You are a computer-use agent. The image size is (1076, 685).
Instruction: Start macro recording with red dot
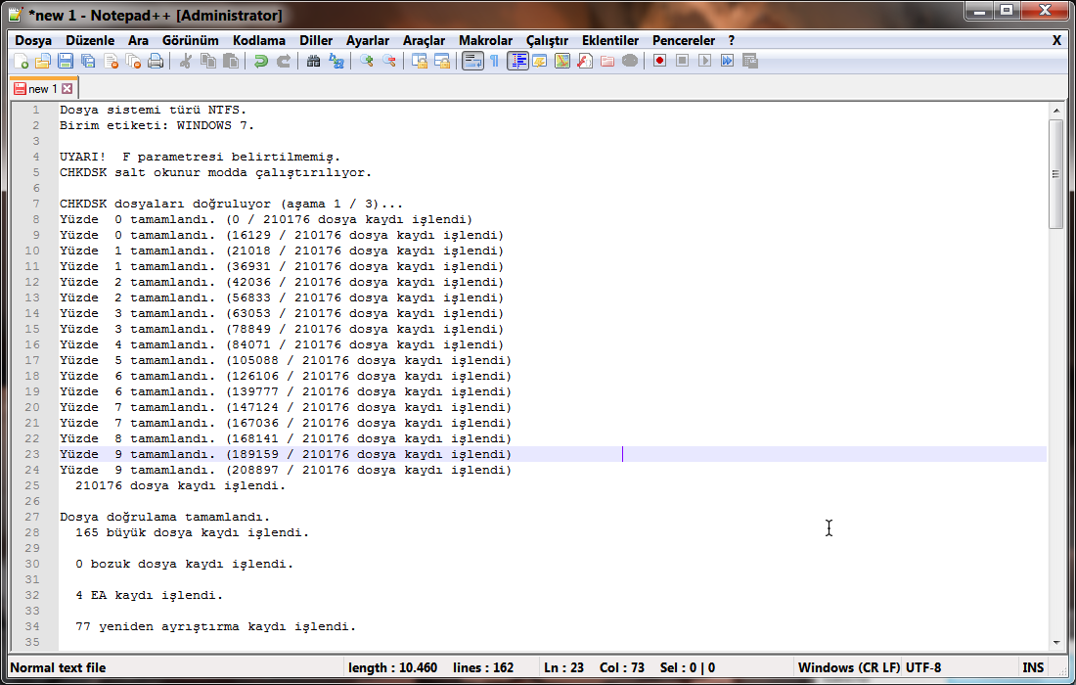(659, 61)
